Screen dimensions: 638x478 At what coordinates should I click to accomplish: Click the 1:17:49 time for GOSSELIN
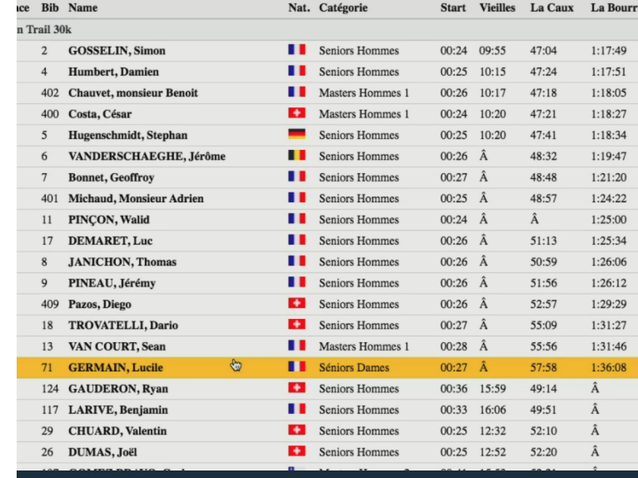coord(608,50)
